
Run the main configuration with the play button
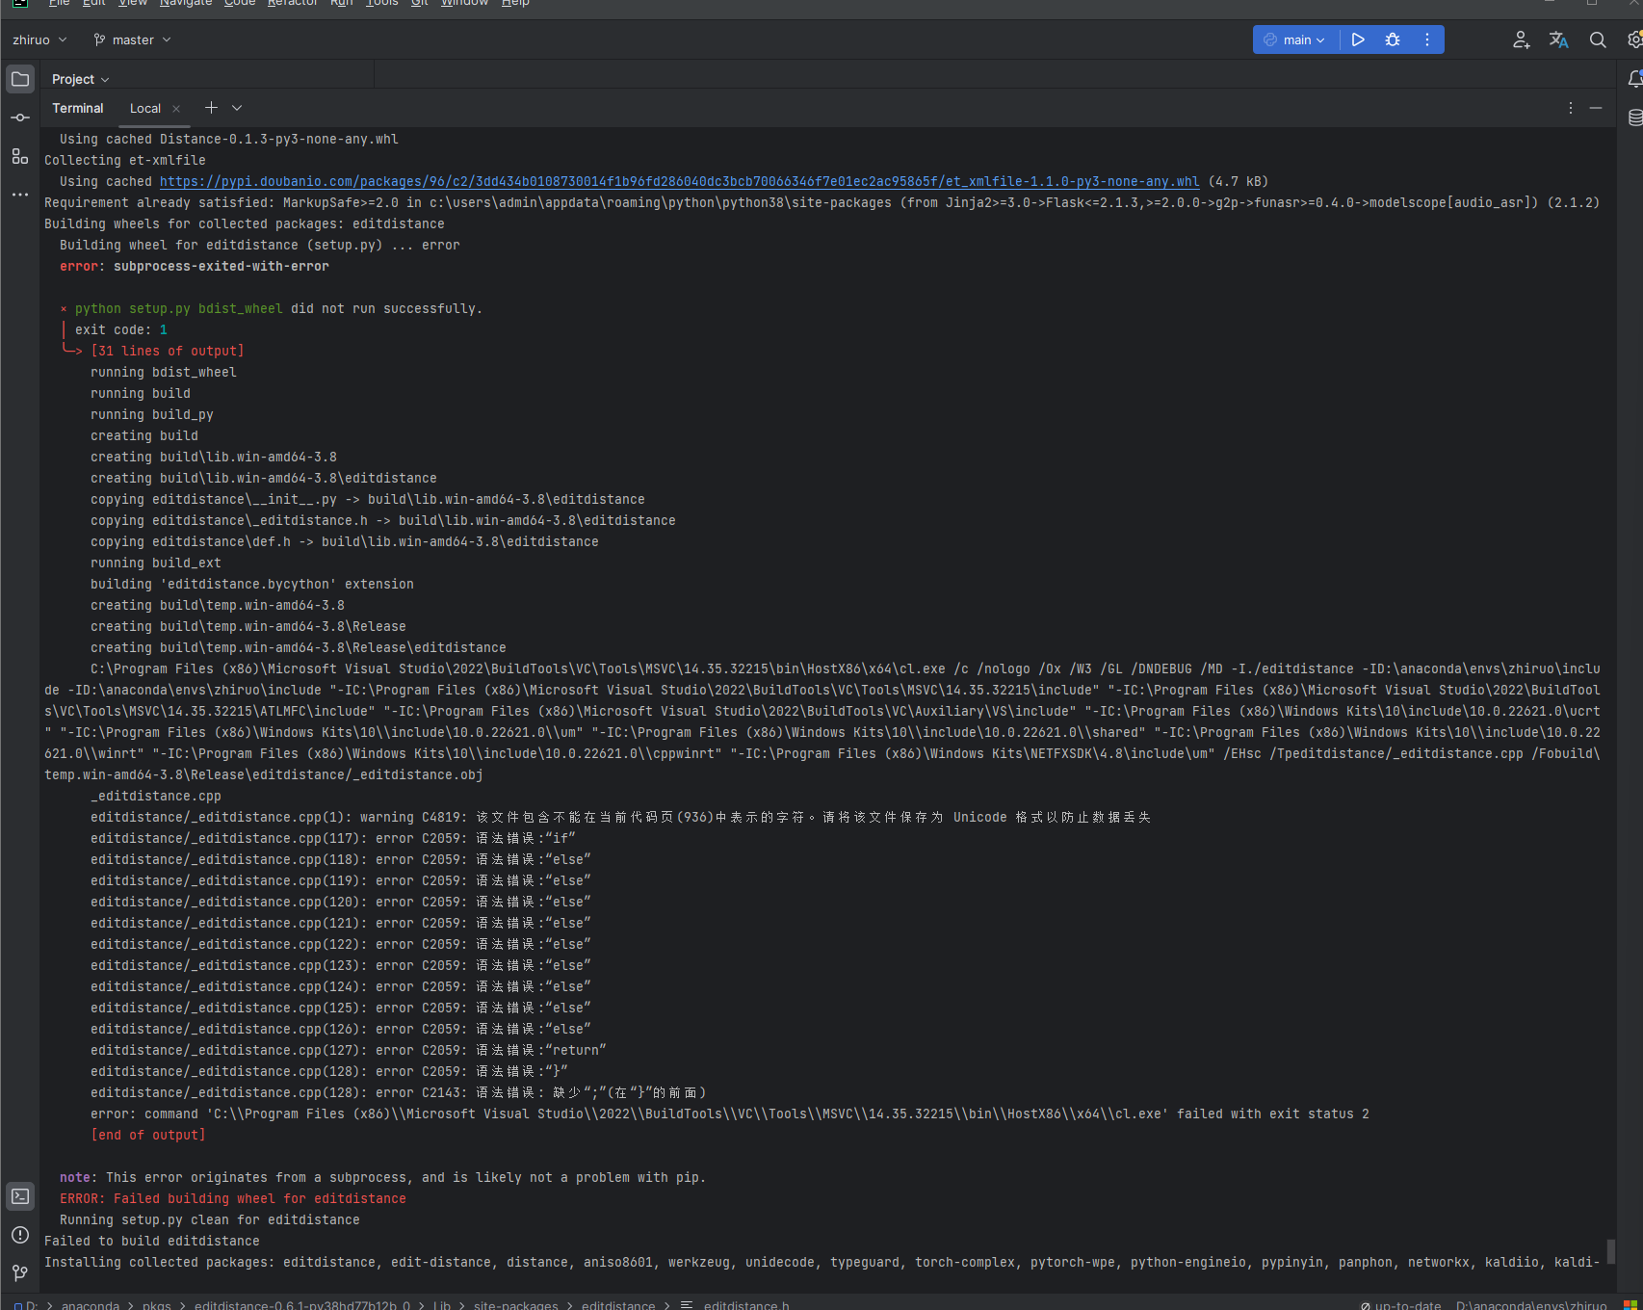tap(1357, 39)
